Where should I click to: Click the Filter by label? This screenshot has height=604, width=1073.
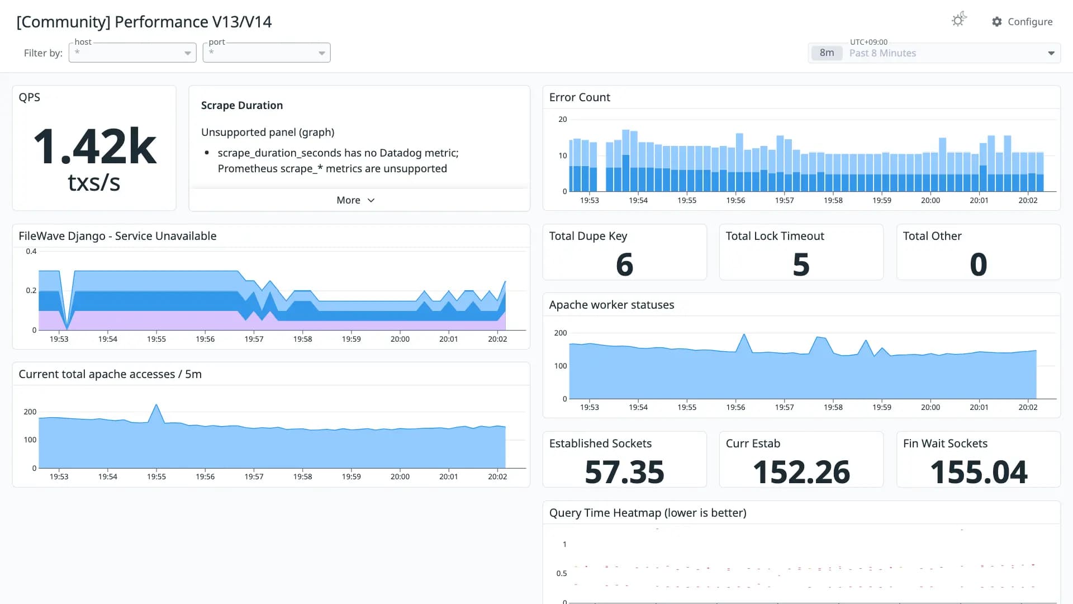pos(43,53)
